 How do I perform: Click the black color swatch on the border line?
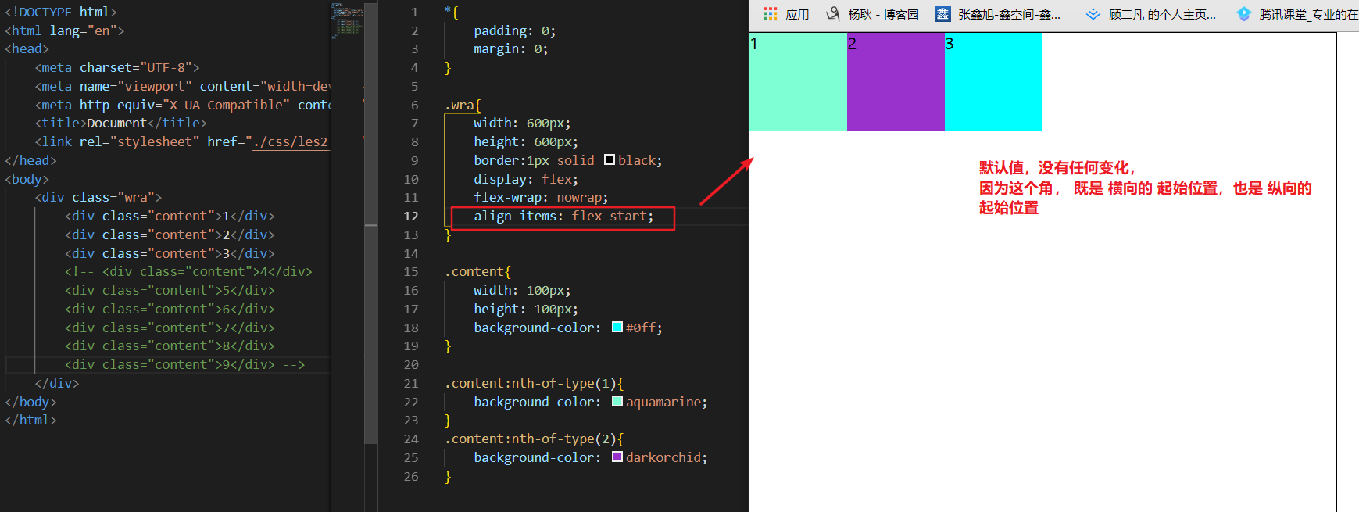tap(610, 160)
